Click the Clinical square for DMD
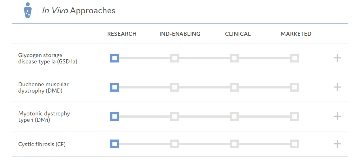The image size is (359, 163). click(x=234, y=87)
